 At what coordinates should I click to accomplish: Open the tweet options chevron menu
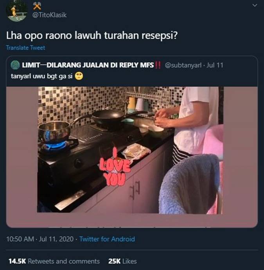click(x=255, y=5)
